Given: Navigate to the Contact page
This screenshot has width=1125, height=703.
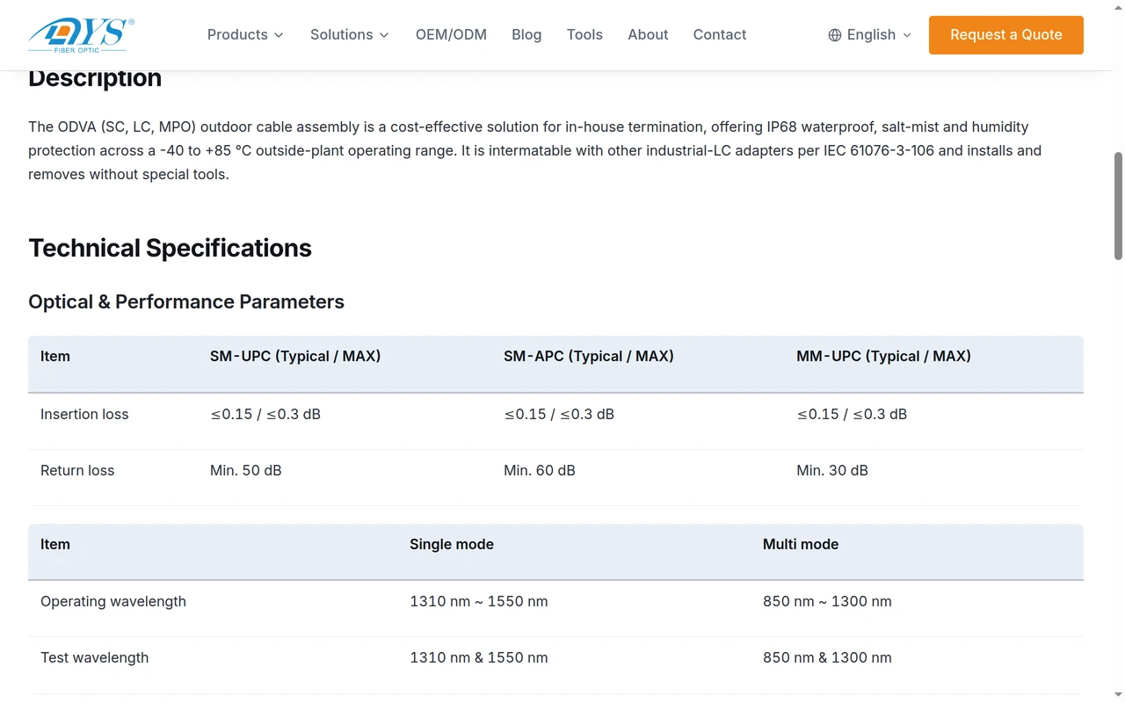Looking at the screenshot, I should click(720, 34).
